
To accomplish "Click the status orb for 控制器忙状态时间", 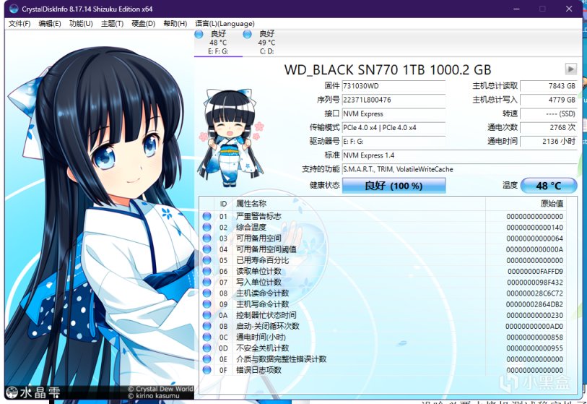I will (206, 315).
